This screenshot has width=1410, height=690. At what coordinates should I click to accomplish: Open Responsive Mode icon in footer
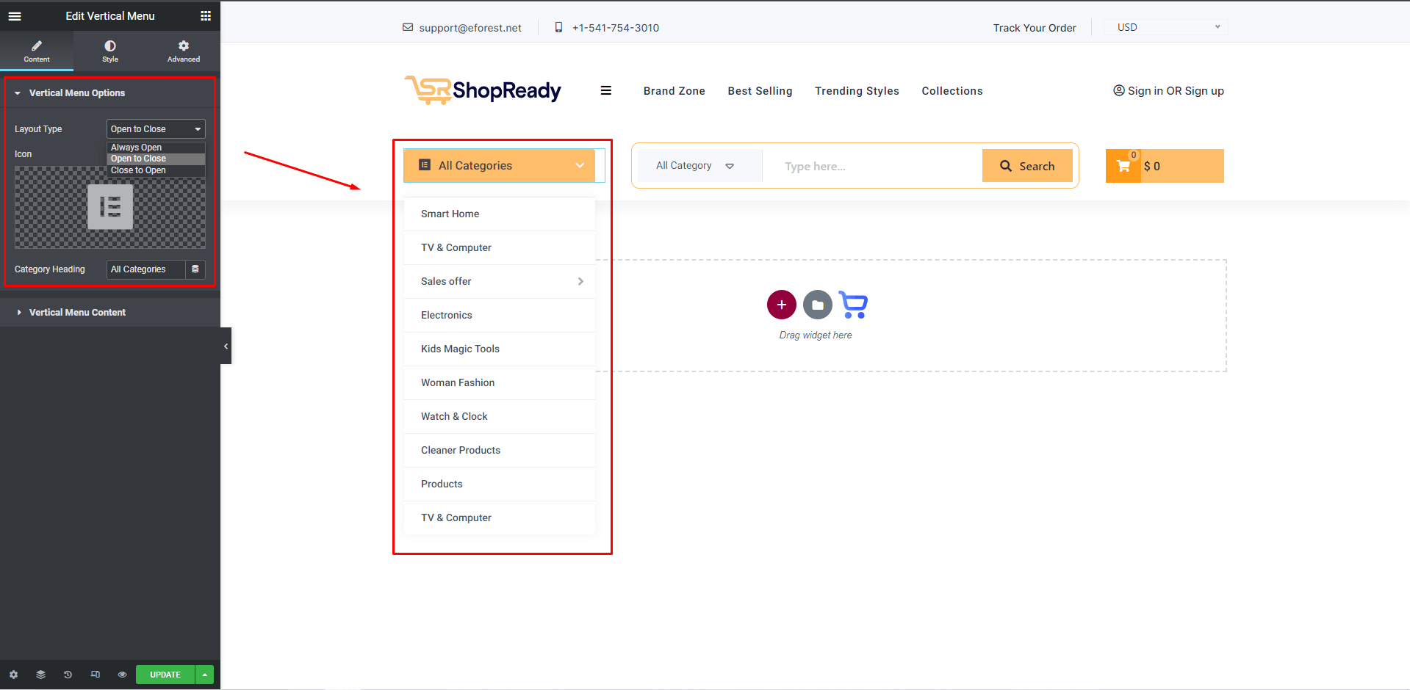95,675
